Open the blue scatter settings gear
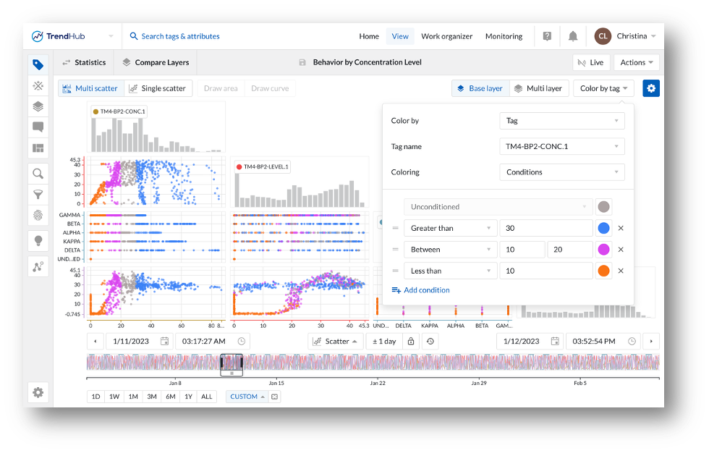Image resolution: width=709 pixels, height=453 pixels. point(651,88)
